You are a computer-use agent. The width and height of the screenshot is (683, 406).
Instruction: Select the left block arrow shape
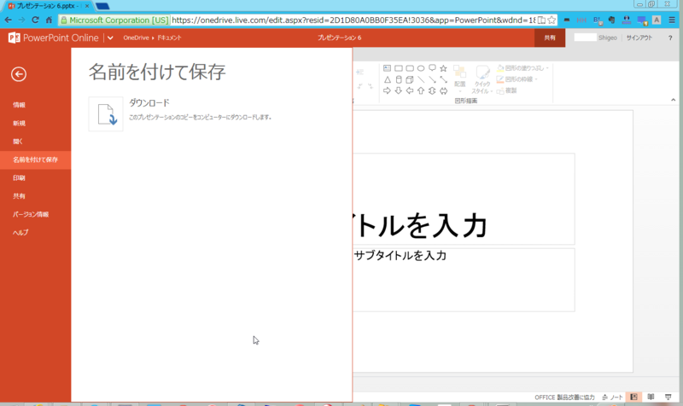(410, 90)
